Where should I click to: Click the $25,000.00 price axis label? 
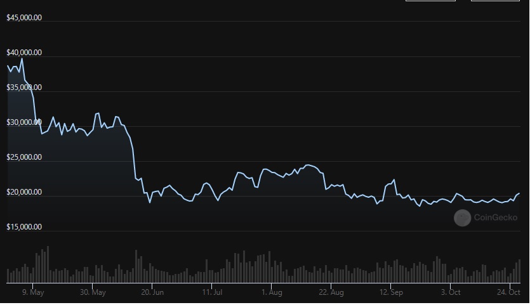[x=24, y=157]
